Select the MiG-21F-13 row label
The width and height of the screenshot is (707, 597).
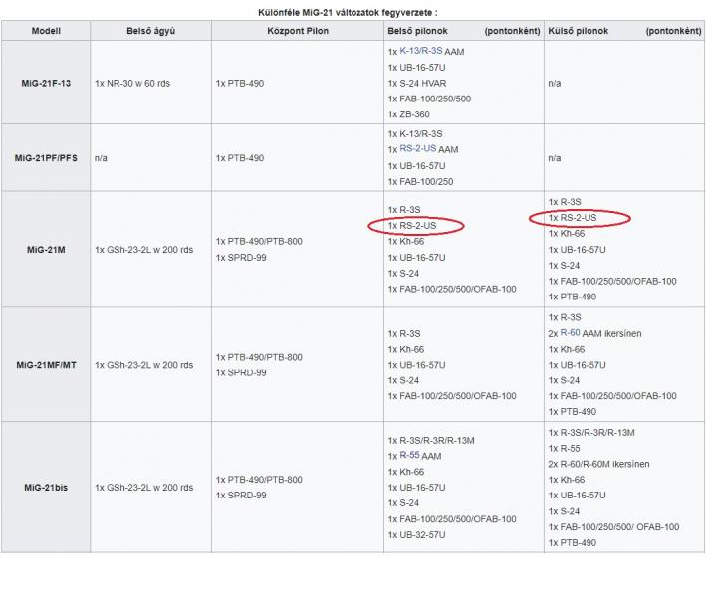pyautogui.click(x=46, y=83)
